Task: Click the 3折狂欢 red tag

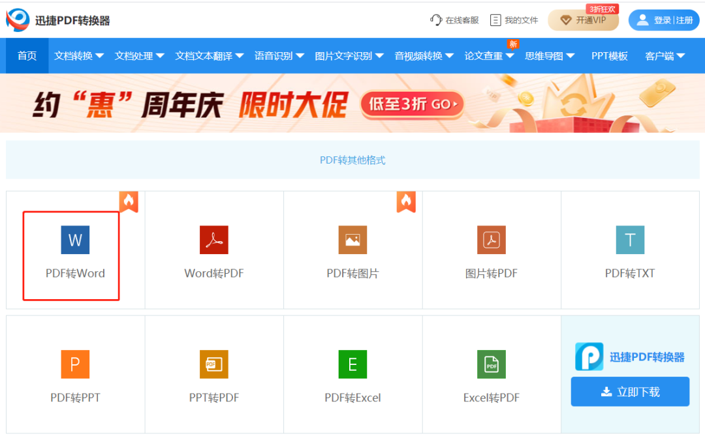Action: pos(603,9)
